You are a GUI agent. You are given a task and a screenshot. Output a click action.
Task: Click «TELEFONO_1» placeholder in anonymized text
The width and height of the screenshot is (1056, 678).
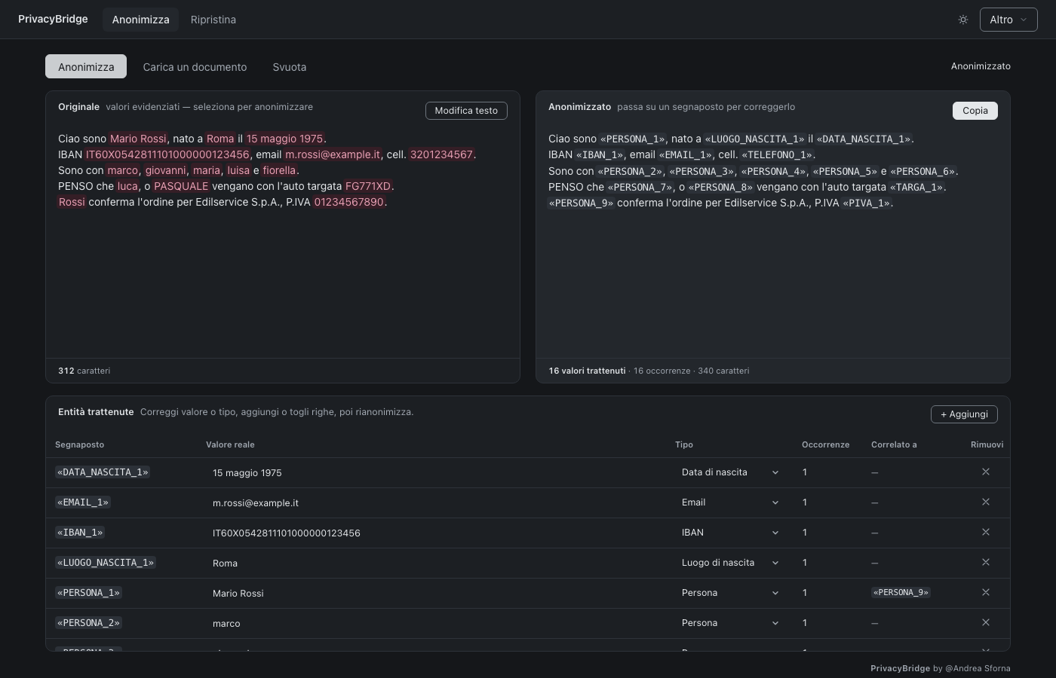777,154
